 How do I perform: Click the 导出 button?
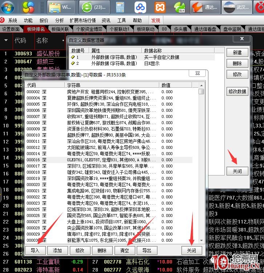coord(147,250)
